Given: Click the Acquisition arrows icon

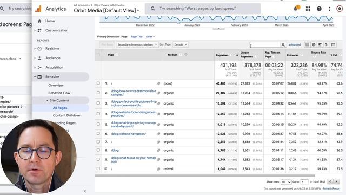Looking at the screenshot, I should (39, 67).
